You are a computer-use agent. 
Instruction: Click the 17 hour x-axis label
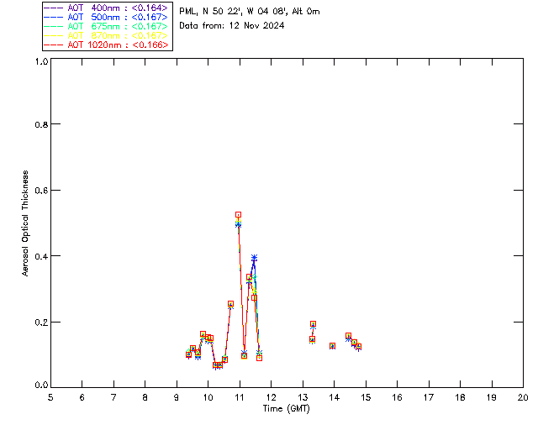[429, 397]
